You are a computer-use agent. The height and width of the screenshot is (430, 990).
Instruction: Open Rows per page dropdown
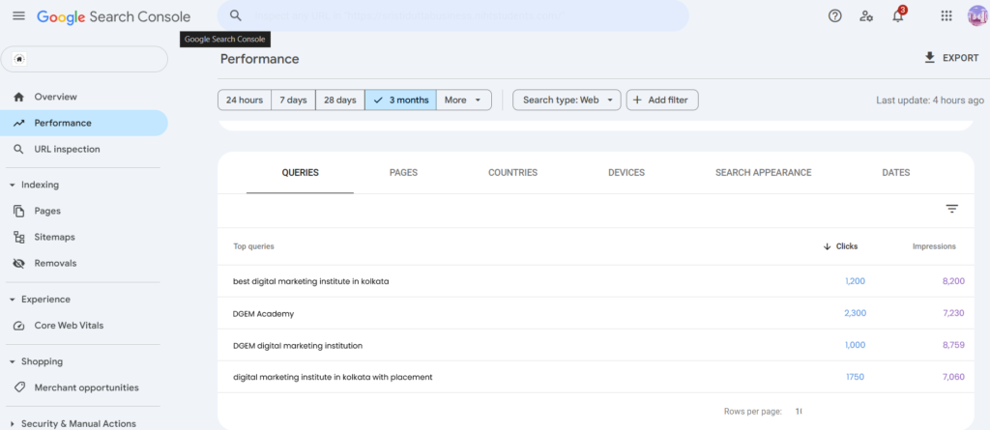799,411
